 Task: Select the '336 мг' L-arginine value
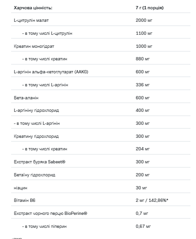143,85
